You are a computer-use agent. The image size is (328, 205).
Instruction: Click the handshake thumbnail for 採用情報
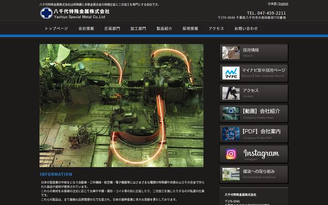coord(231,53)
